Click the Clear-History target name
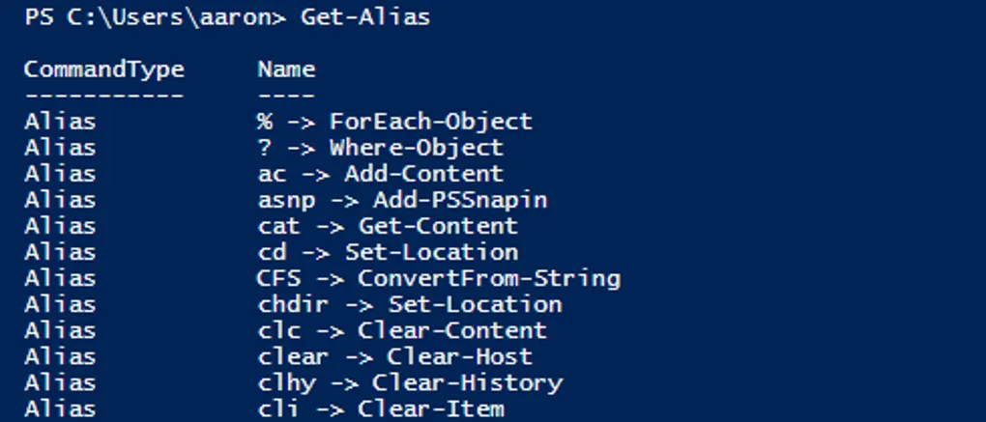This screenshot has height=422, width=986. click(467, 382)
